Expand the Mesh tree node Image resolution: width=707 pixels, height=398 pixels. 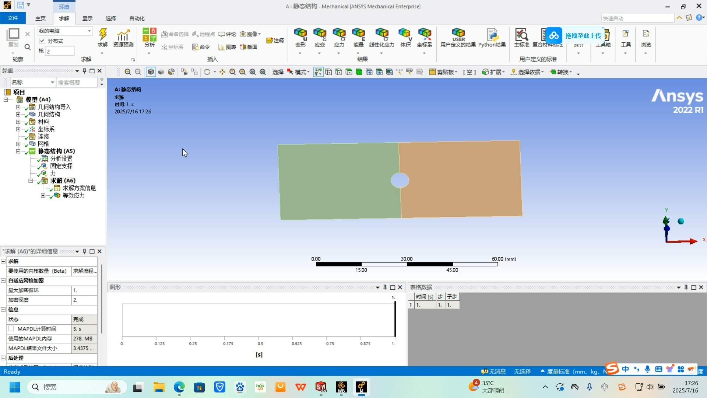click(x=18, y=144)
